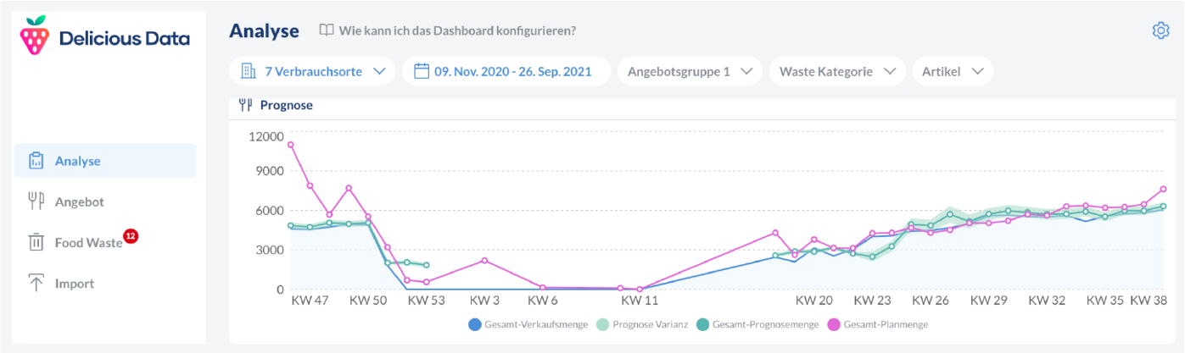Click the Analyse clipboard icon in sidebar
1185x353 pixels.
(36, 161)
